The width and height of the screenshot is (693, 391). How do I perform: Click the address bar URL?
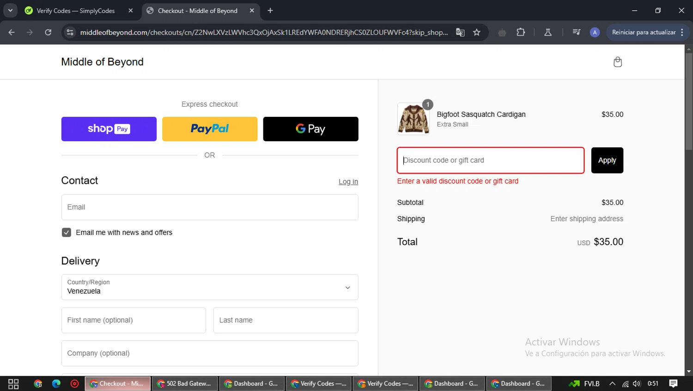point(264,32)
